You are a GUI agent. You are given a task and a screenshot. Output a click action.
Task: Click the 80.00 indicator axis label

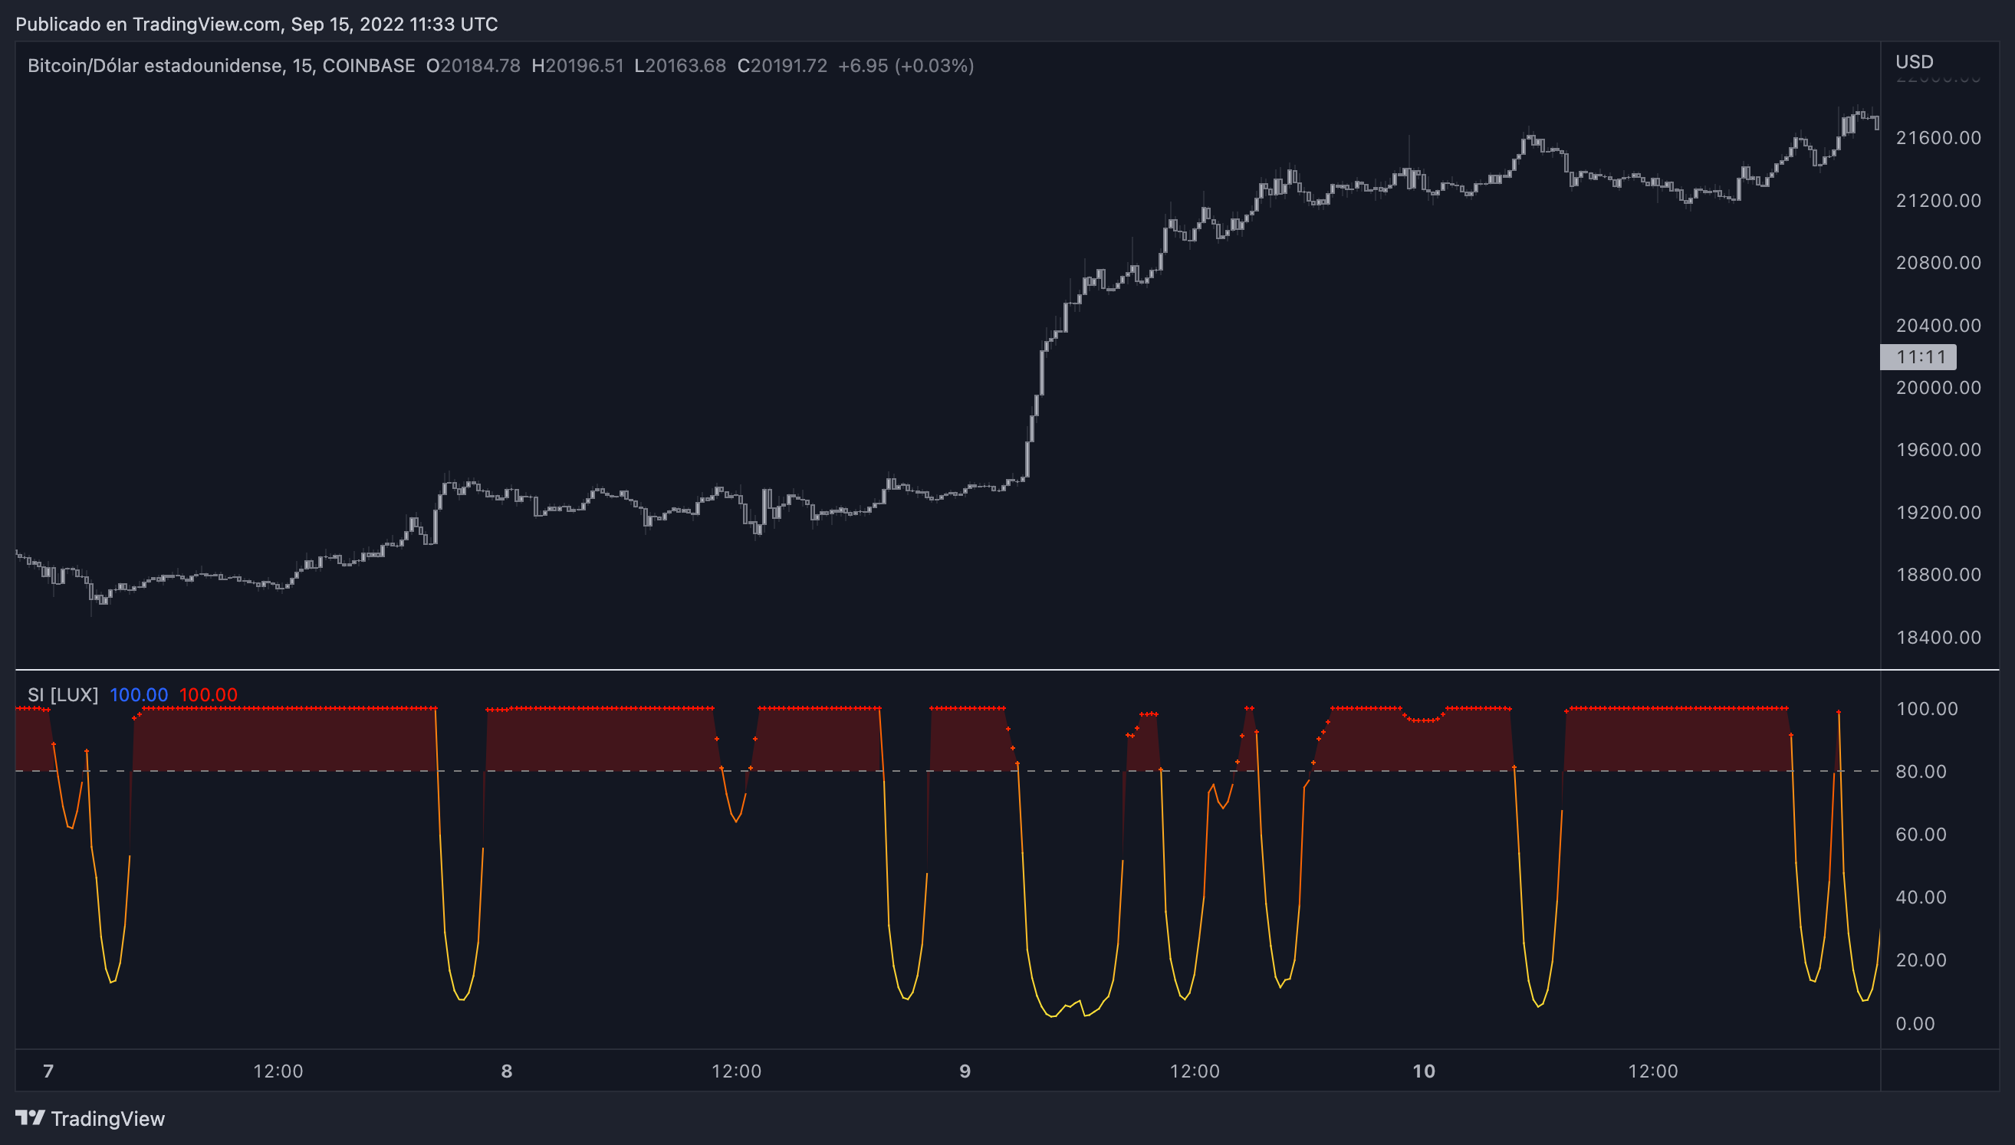1921,772
